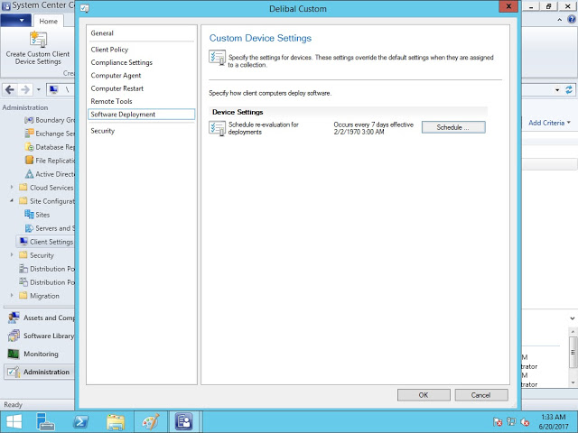The width and height of the screenshot is (578, 433).
Task: Open File Explorer in taskbar
Action: tap(115, 421)
